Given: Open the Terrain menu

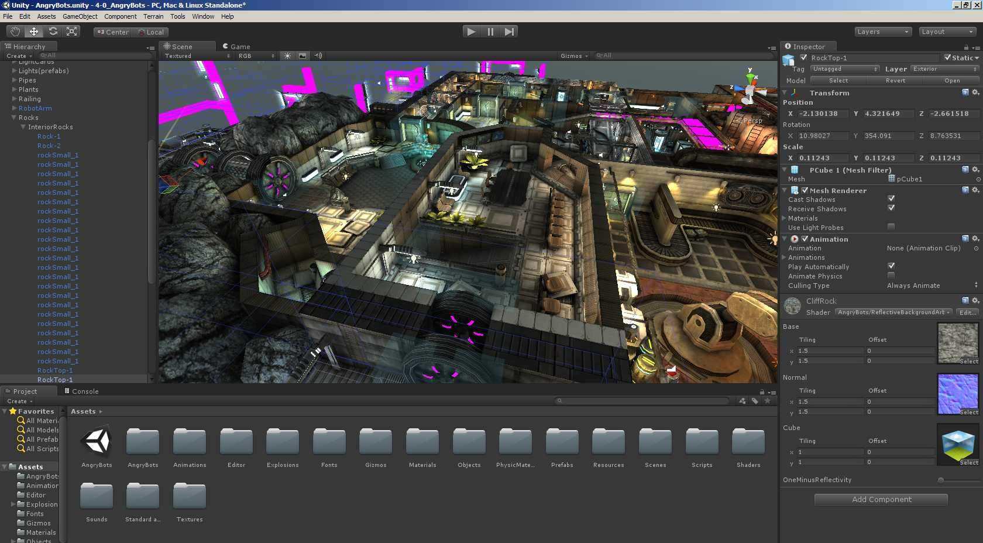Looking at the screenshot, I should pyautogui.click(x=153, y=16).
